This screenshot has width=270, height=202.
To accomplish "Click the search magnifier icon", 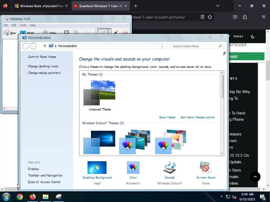I will coord(220,46).
